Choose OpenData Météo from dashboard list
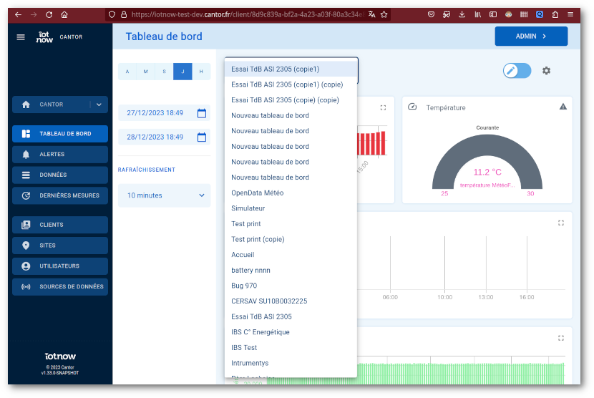 tap(258, 193)
